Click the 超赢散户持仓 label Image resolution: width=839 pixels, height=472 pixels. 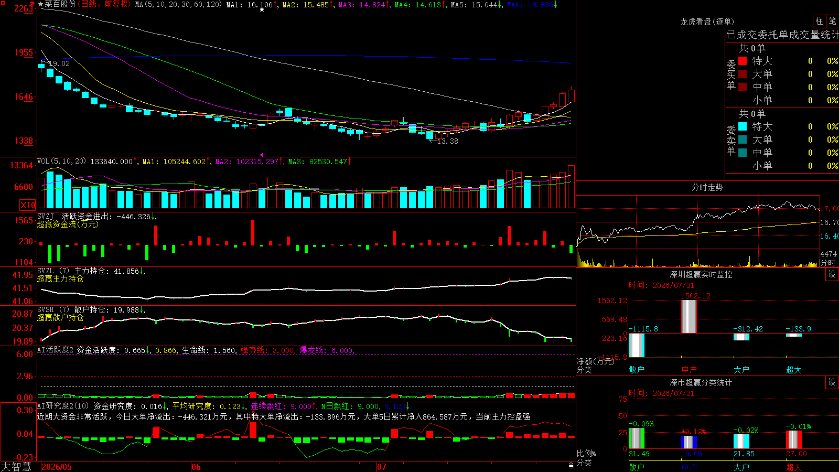point(60,318)
